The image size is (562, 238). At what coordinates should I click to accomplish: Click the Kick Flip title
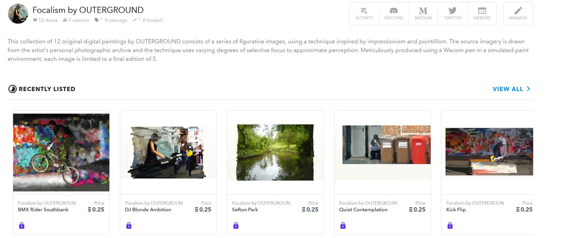456,210
